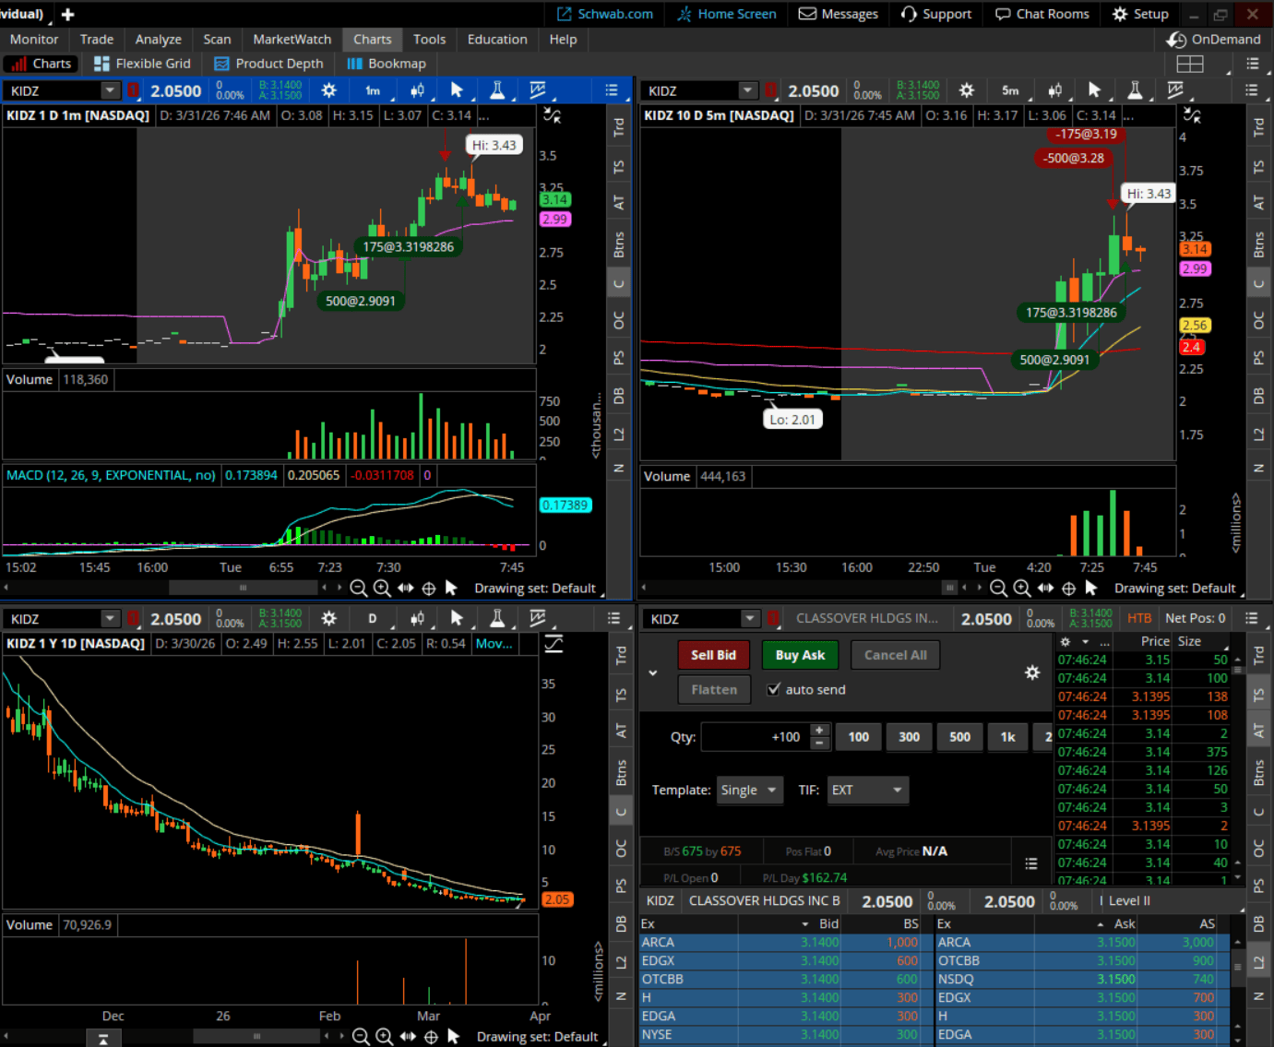Switch to the Flexible Grid sub-tab
This screenshot has height=1047, width=1274.
(143, 64)
